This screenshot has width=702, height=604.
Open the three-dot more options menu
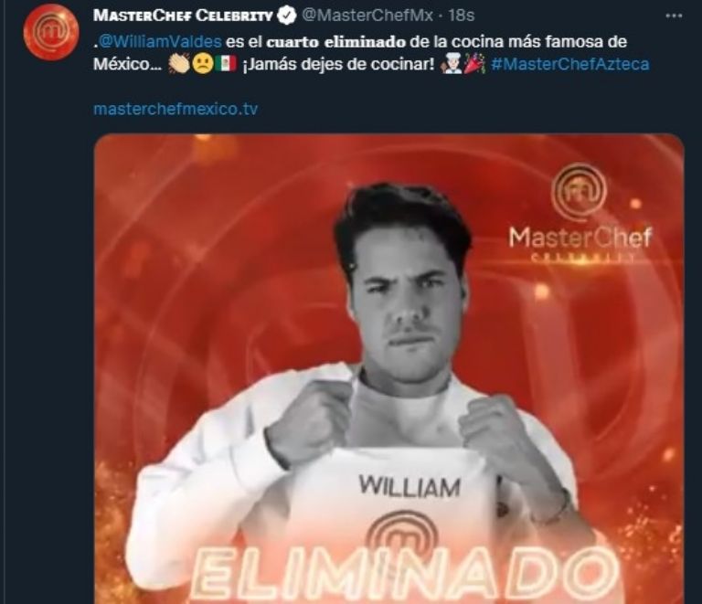[x=674, y=16]
